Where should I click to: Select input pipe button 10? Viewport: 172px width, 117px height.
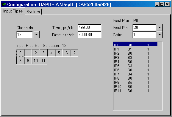tap(36, 61)
